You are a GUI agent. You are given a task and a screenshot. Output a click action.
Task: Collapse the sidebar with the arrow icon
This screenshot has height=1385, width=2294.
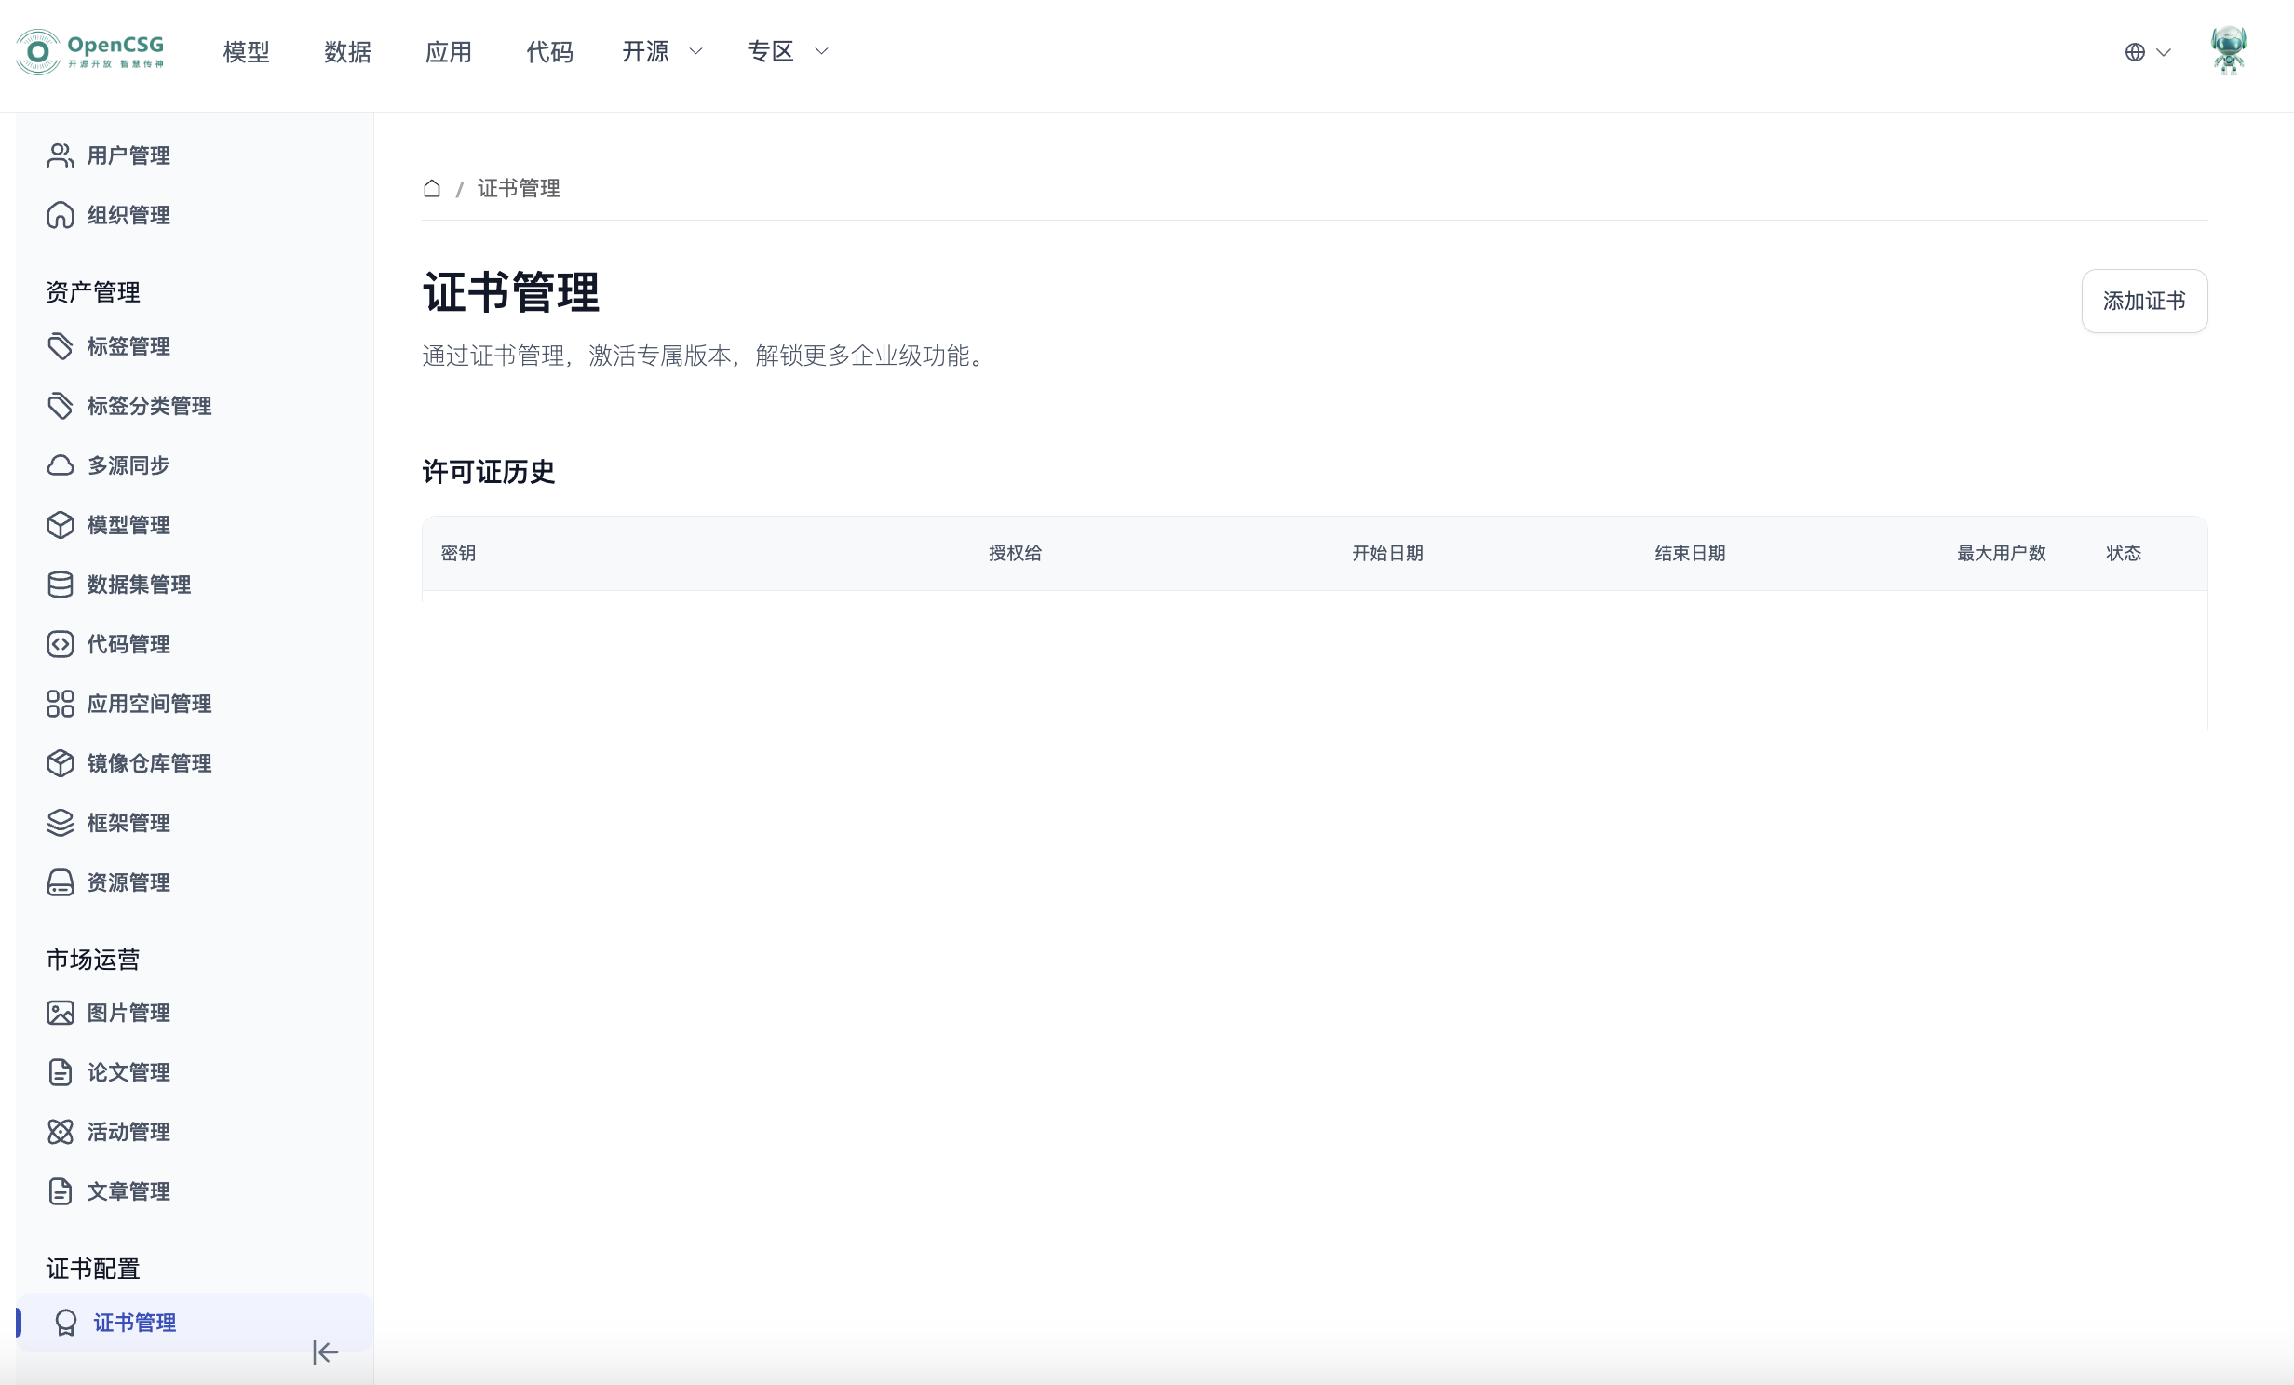click(x=325, y=1351)
